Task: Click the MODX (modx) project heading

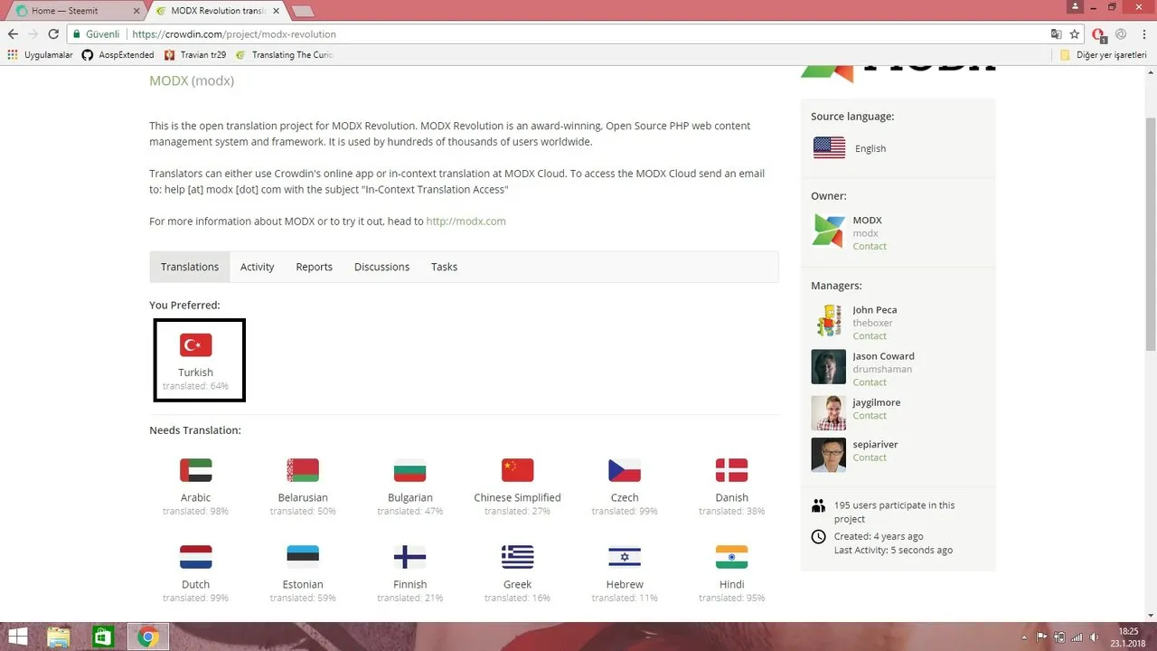Action: click(x=192, y=80)
